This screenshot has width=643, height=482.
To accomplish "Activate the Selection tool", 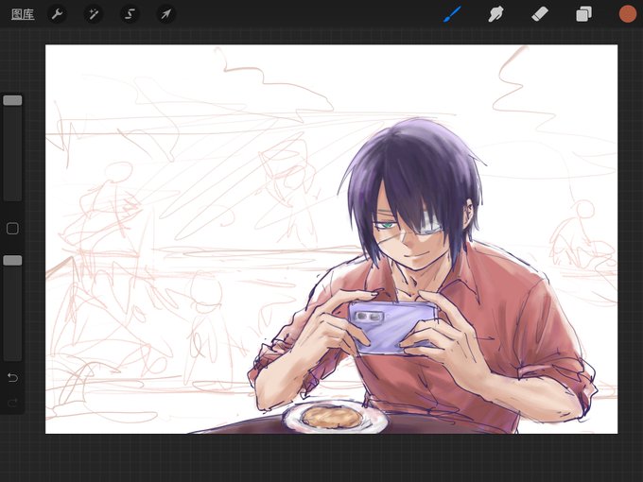I will 130,14.
